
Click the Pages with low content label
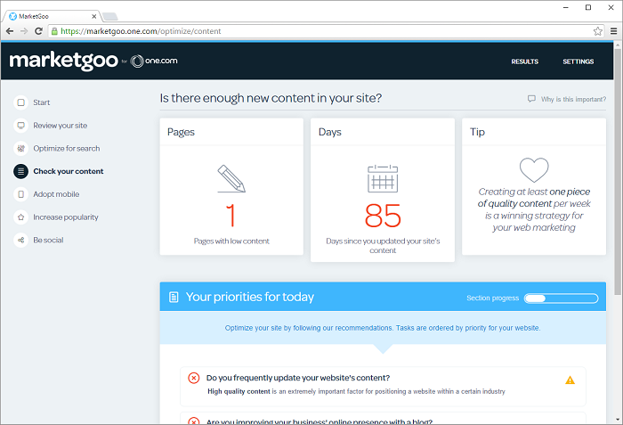pyautogui.click(x=231, y=241)
